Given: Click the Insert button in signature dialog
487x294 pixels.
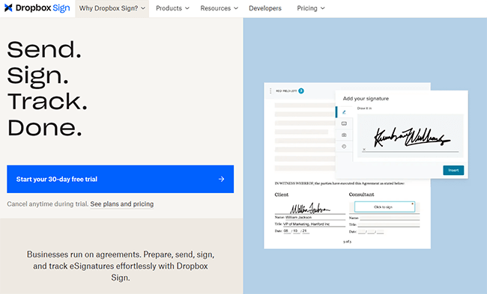Looking at the screenshot, I should (x=453, y=171).
